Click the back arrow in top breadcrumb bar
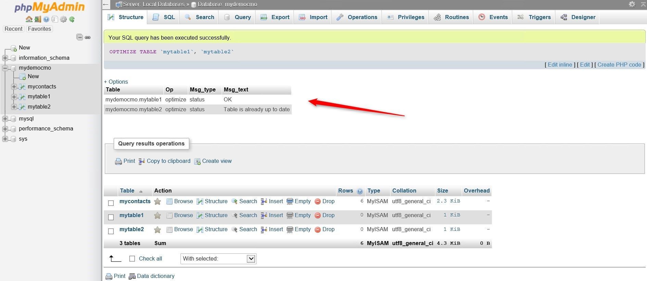This screenshot has height=281, width=647. tap(106, 4)
